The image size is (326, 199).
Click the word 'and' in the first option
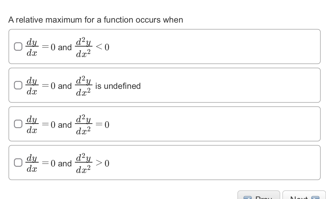coord(65,47)
